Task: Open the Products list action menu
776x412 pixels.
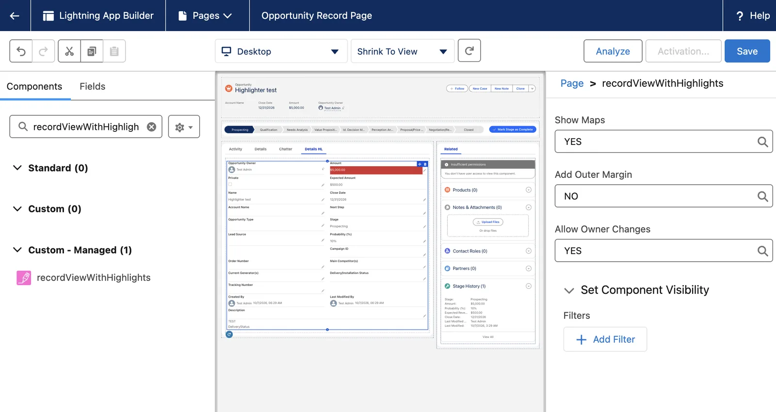Action: coord(529,190)
